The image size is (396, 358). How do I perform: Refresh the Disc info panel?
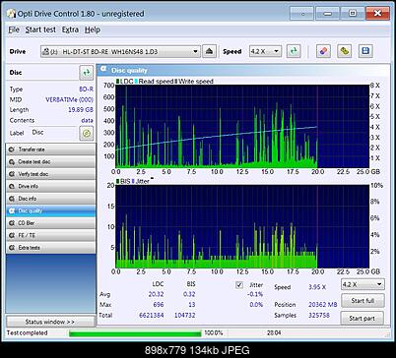pyautogui.click(x=87, y=73)
